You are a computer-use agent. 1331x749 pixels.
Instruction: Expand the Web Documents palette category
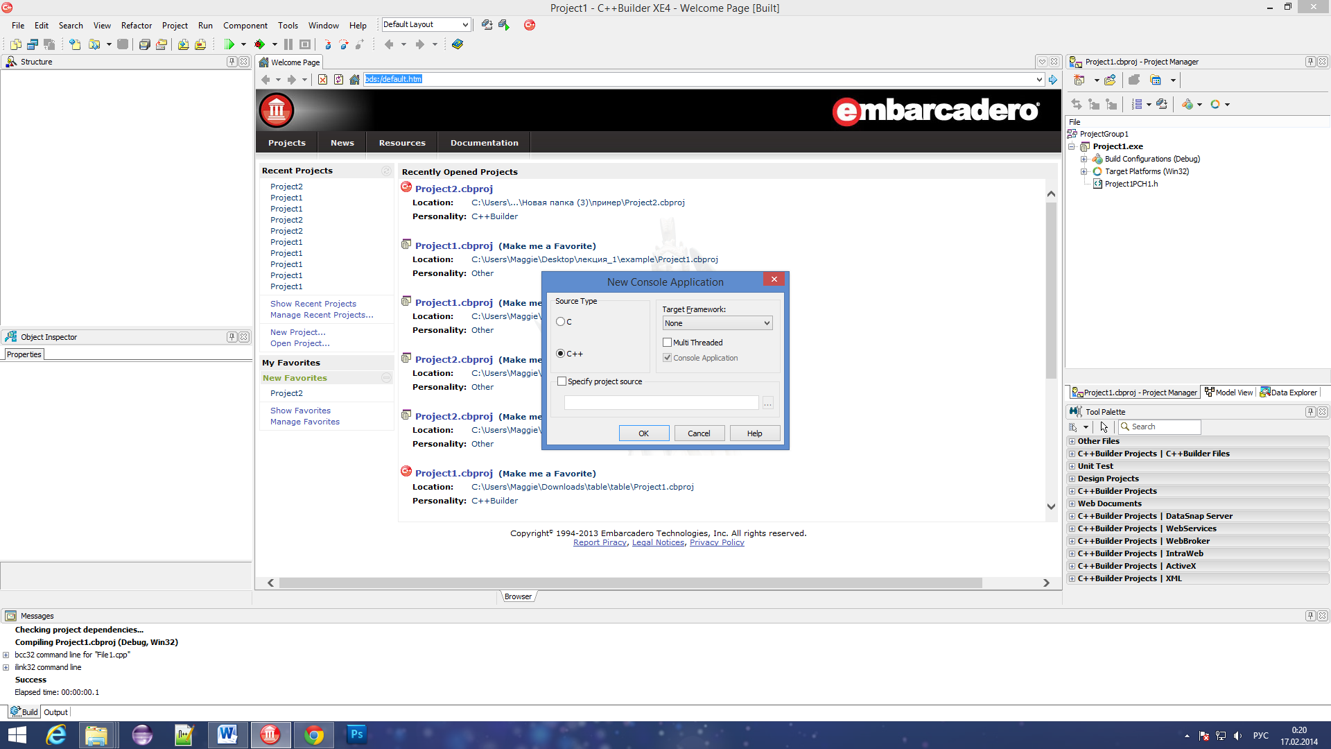[1072, 503]
